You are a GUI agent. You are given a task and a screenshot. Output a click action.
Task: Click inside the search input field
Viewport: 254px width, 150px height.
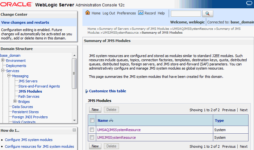(x=186, y=13)
